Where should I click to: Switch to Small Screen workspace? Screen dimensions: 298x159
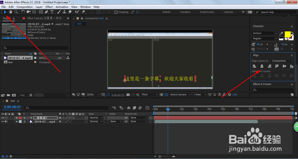click(x=207, y=12)
